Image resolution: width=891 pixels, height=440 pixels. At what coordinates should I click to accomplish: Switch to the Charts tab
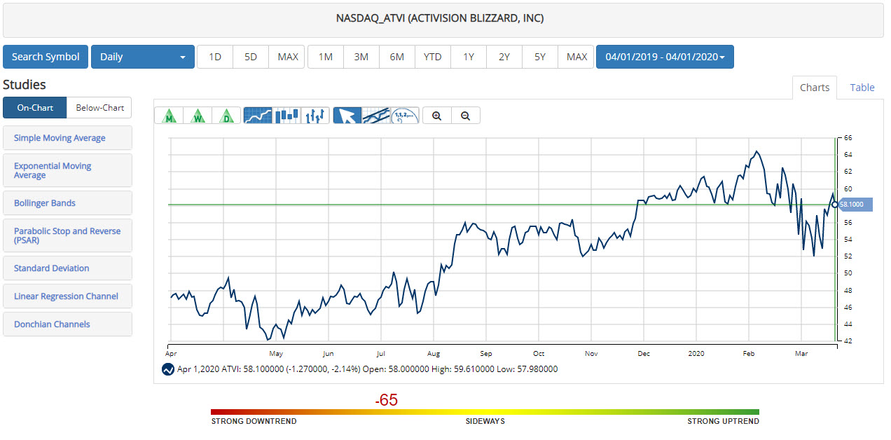[815, 88]
